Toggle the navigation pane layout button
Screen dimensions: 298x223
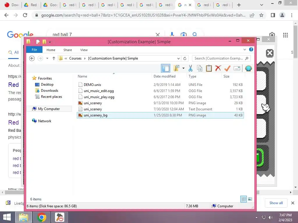tap(166, 68)
